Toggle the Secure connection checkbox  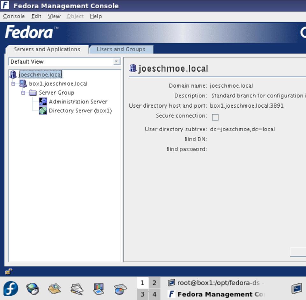point(215,117)
